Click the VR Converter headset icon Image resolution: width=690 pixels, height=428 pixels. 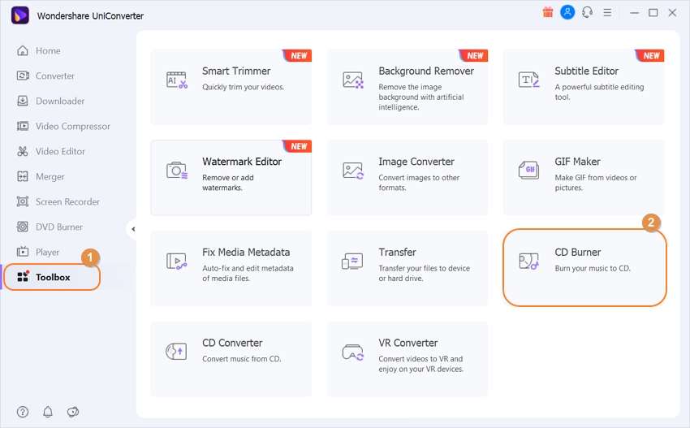(353, 352)
